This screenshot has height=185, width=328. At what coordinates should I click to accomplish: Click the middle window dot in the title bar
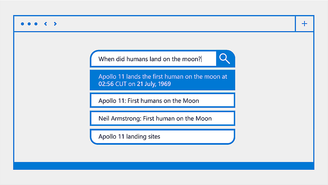[x=29, y=24]
